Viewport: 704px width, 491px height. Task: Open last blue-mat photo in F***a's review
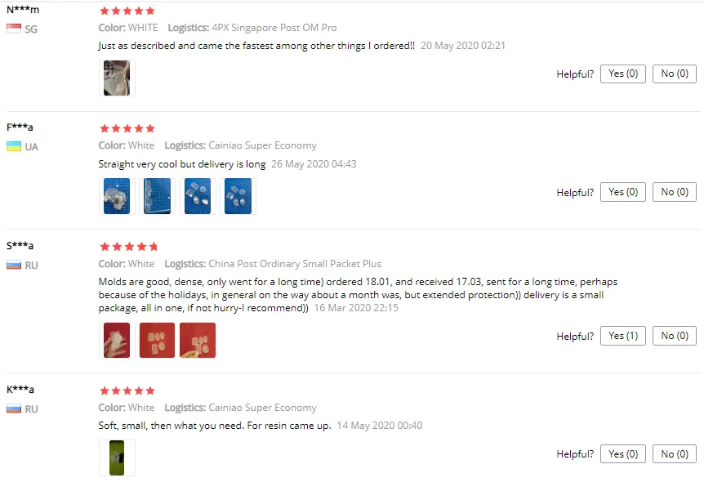[x=238, y=196]
